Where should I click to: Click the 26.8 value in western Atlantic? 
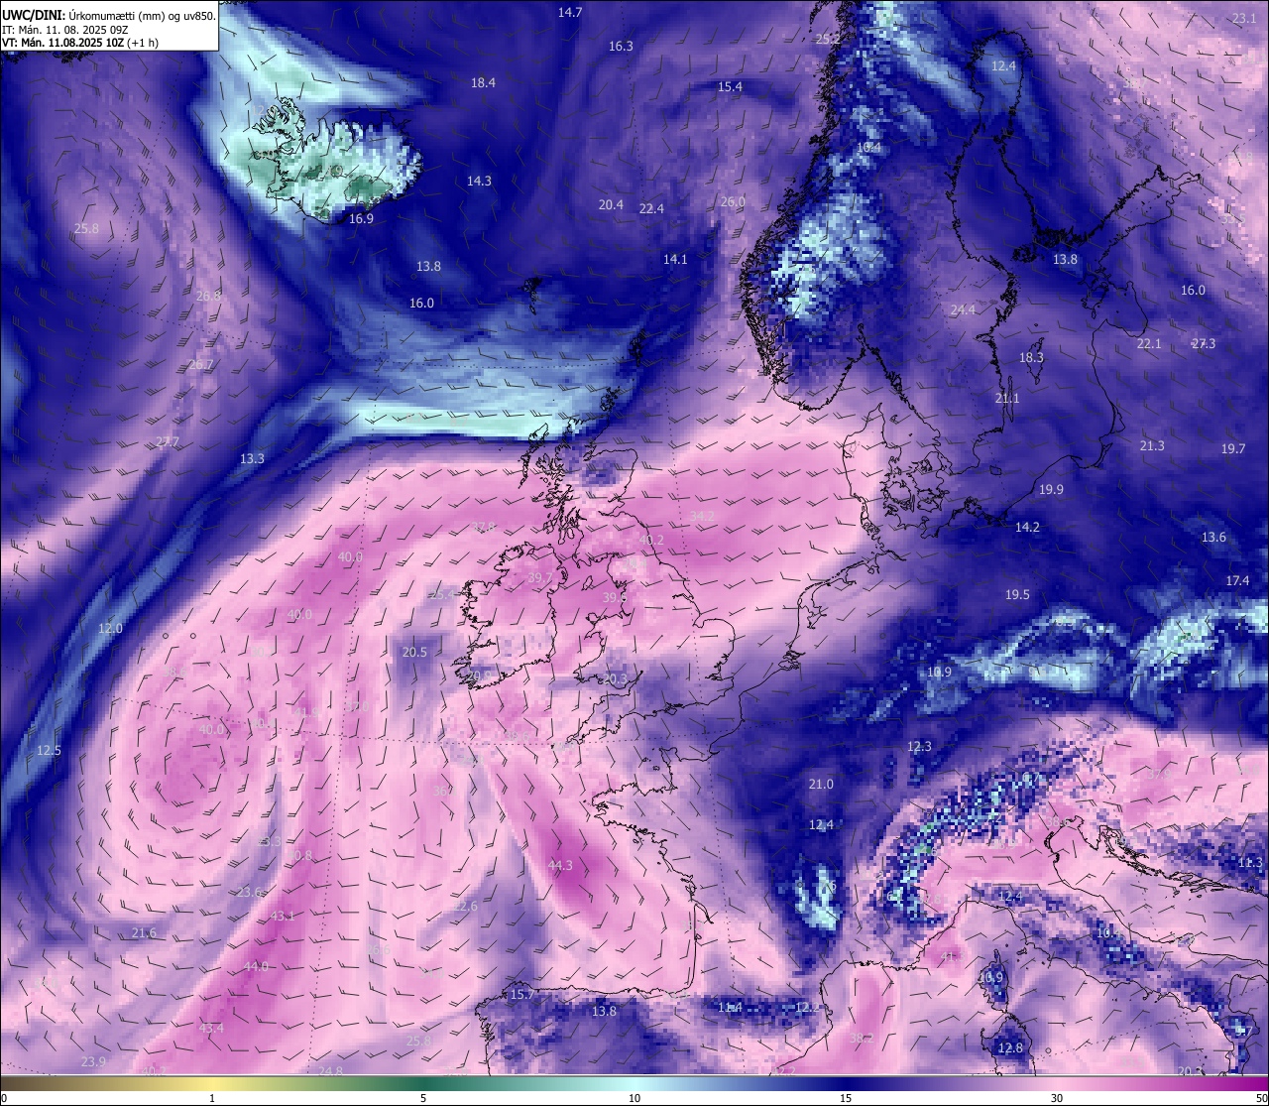(x=209, y=297)
